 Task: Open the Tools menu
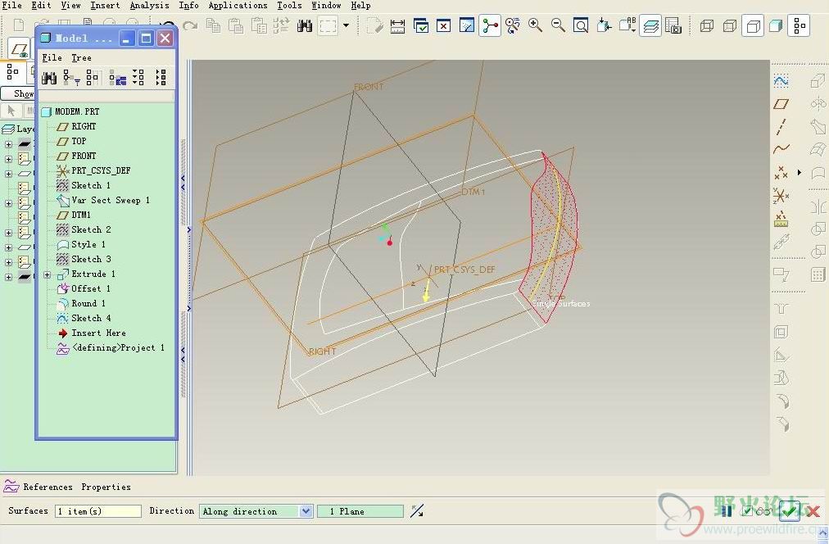click(289, 5)
